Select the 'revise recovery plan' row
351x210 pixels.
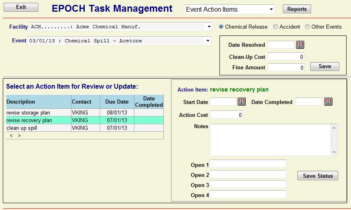click(85, 120)
